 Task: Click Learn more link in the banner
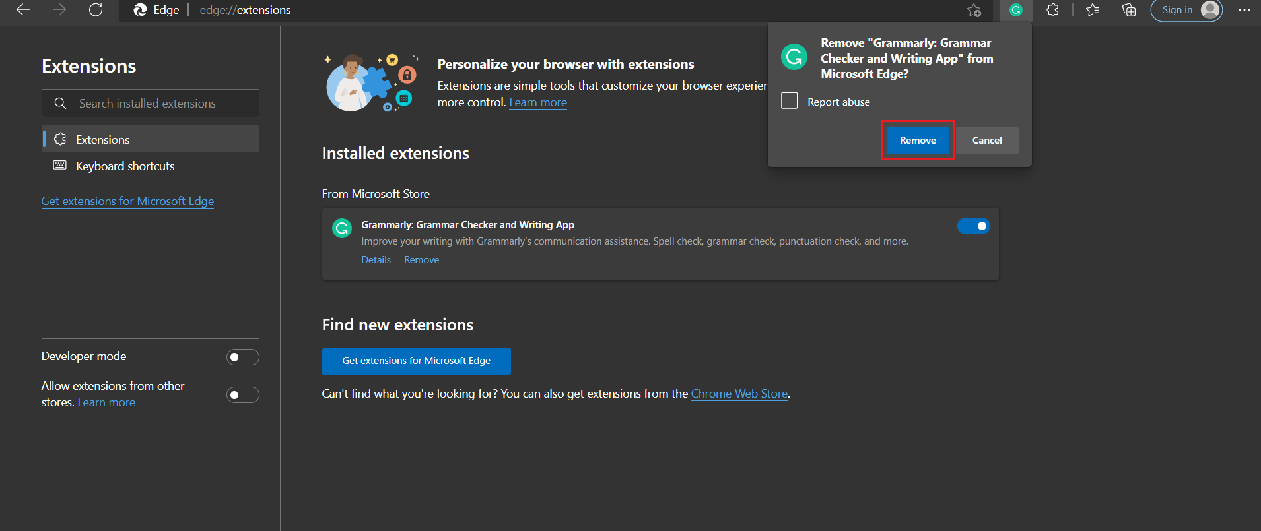coord(538,102)
